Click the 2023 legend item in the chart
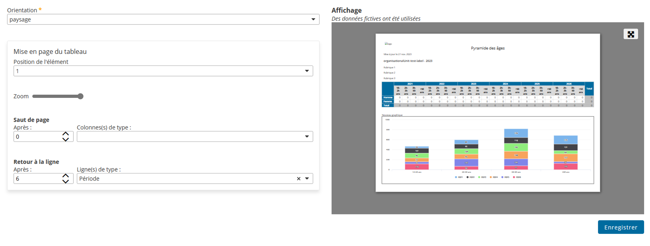Screen dimensions: 650x246 tap(482, 177)
